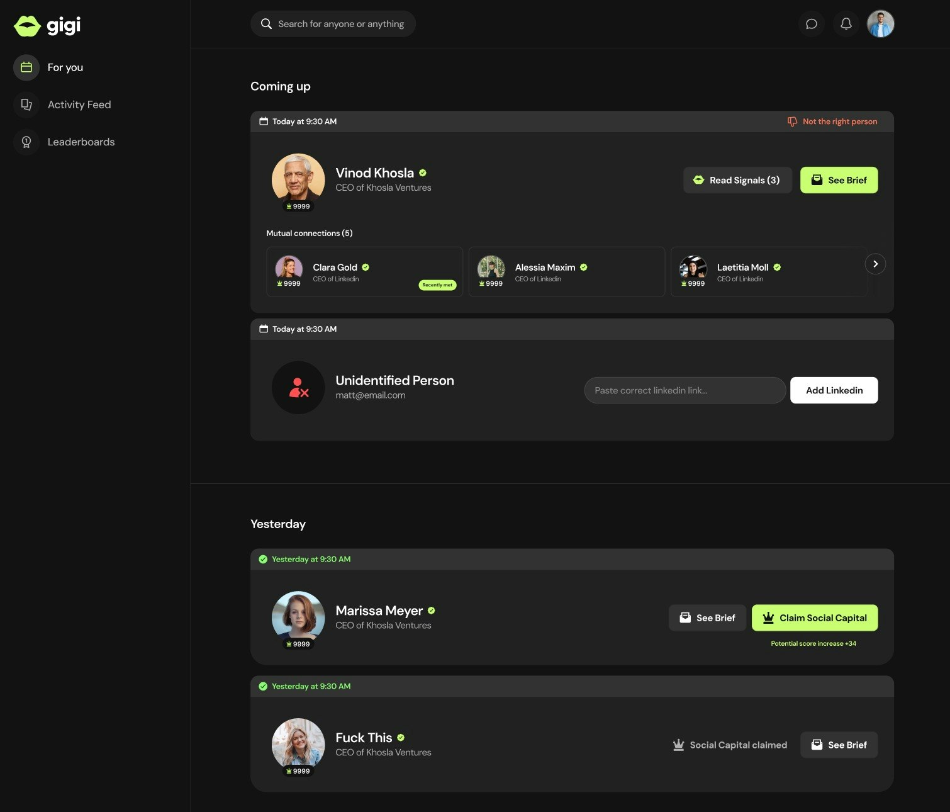This screenshot has height=812, width=950.
Task: Click Marissa Meyer's verified badge
Action: [432, 611]
